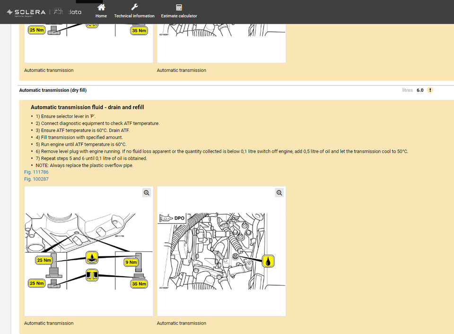Image resolution: width=454 pixels, height=334 pixels.
Task: Open Home via house icon
Action: click(x=101, y=7)
